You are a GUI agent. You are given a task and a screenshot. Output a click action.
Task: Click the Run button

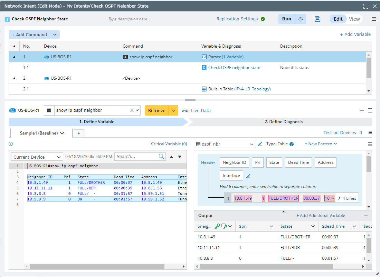(286, 19)
